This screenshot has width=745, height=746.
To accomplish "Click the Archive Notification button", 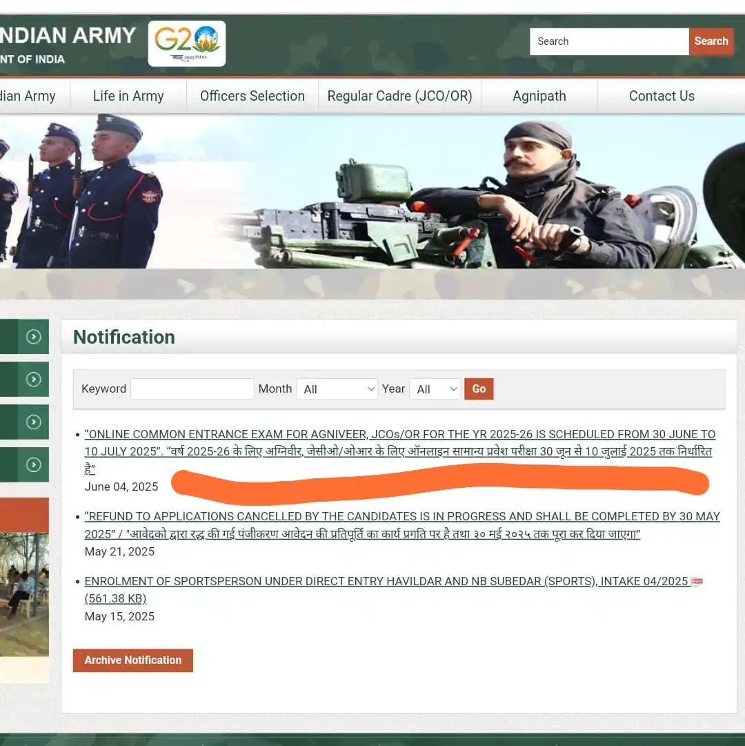I will point(133,660).
